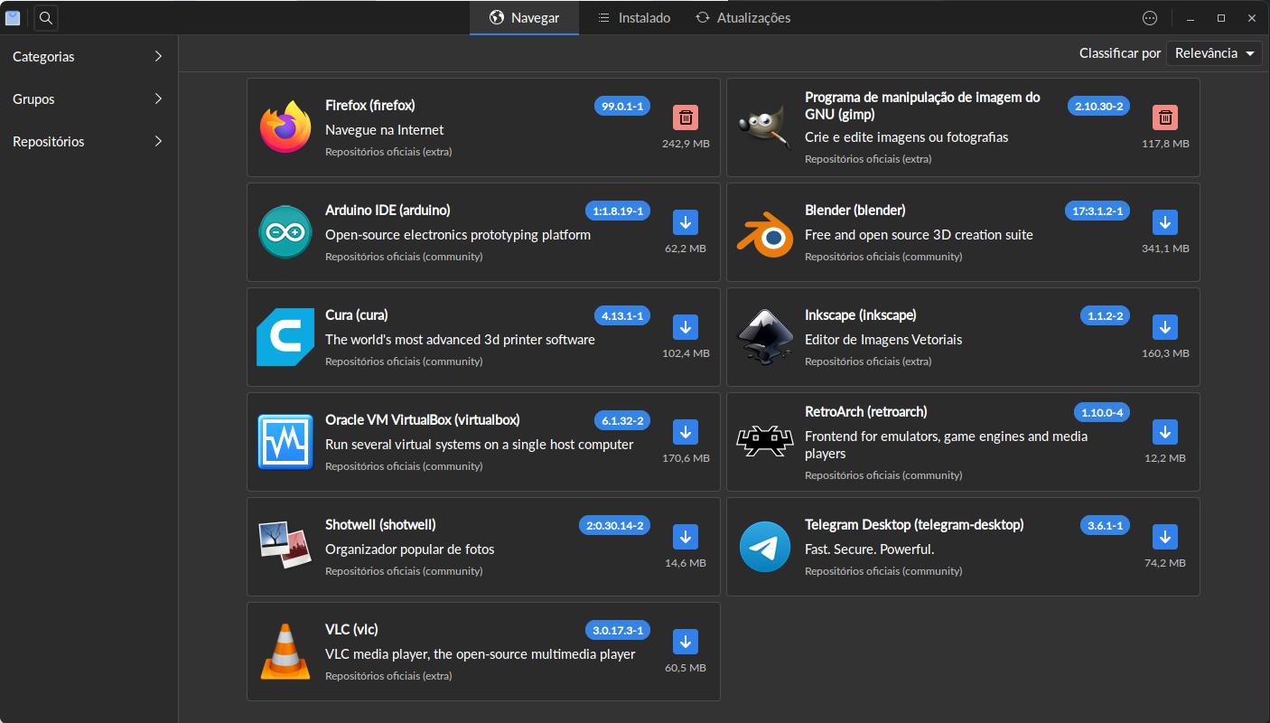Click the Inkscape diamond icon

tap(764, 336)
